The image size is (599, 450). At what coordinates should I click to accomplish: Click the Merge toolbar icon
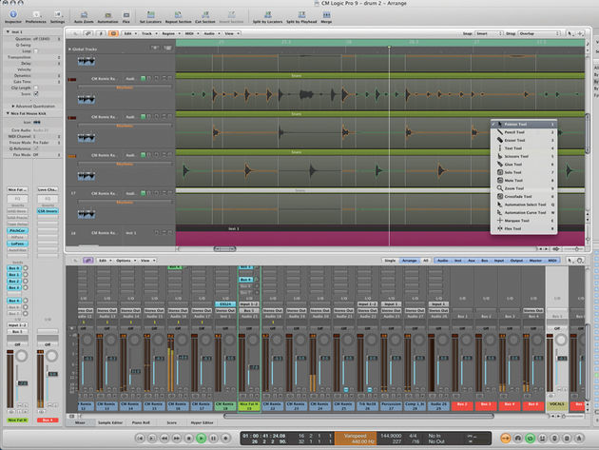326,15
